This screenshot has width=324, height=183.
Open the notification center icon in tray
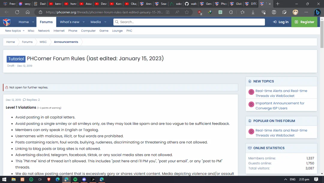coord(316,179)
